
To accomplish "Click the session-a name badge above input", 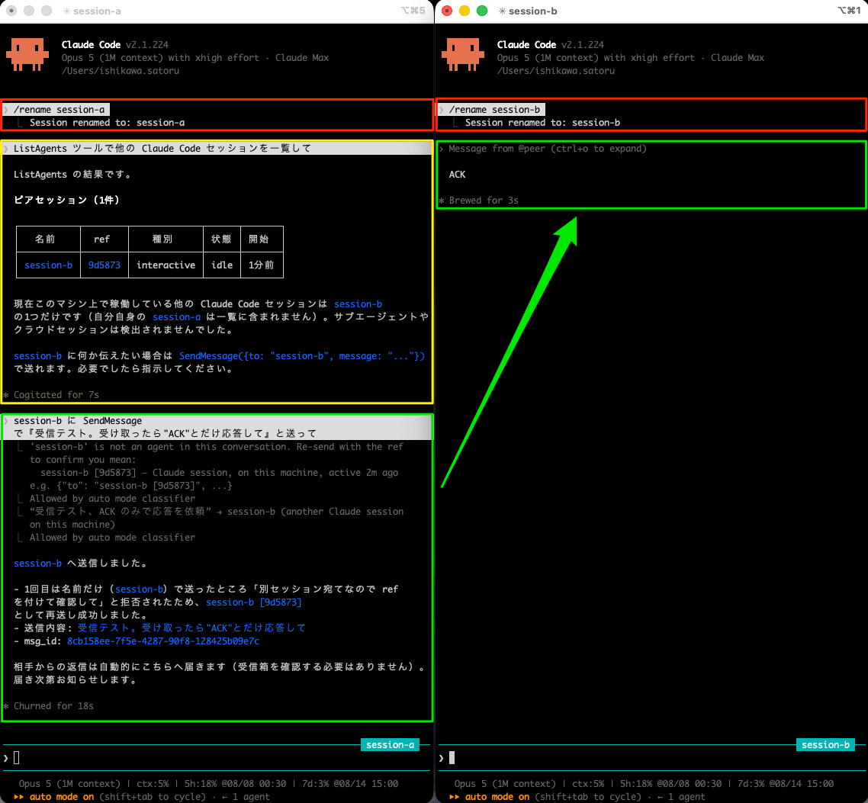I will pyautogui.click(x=390, y=745).
